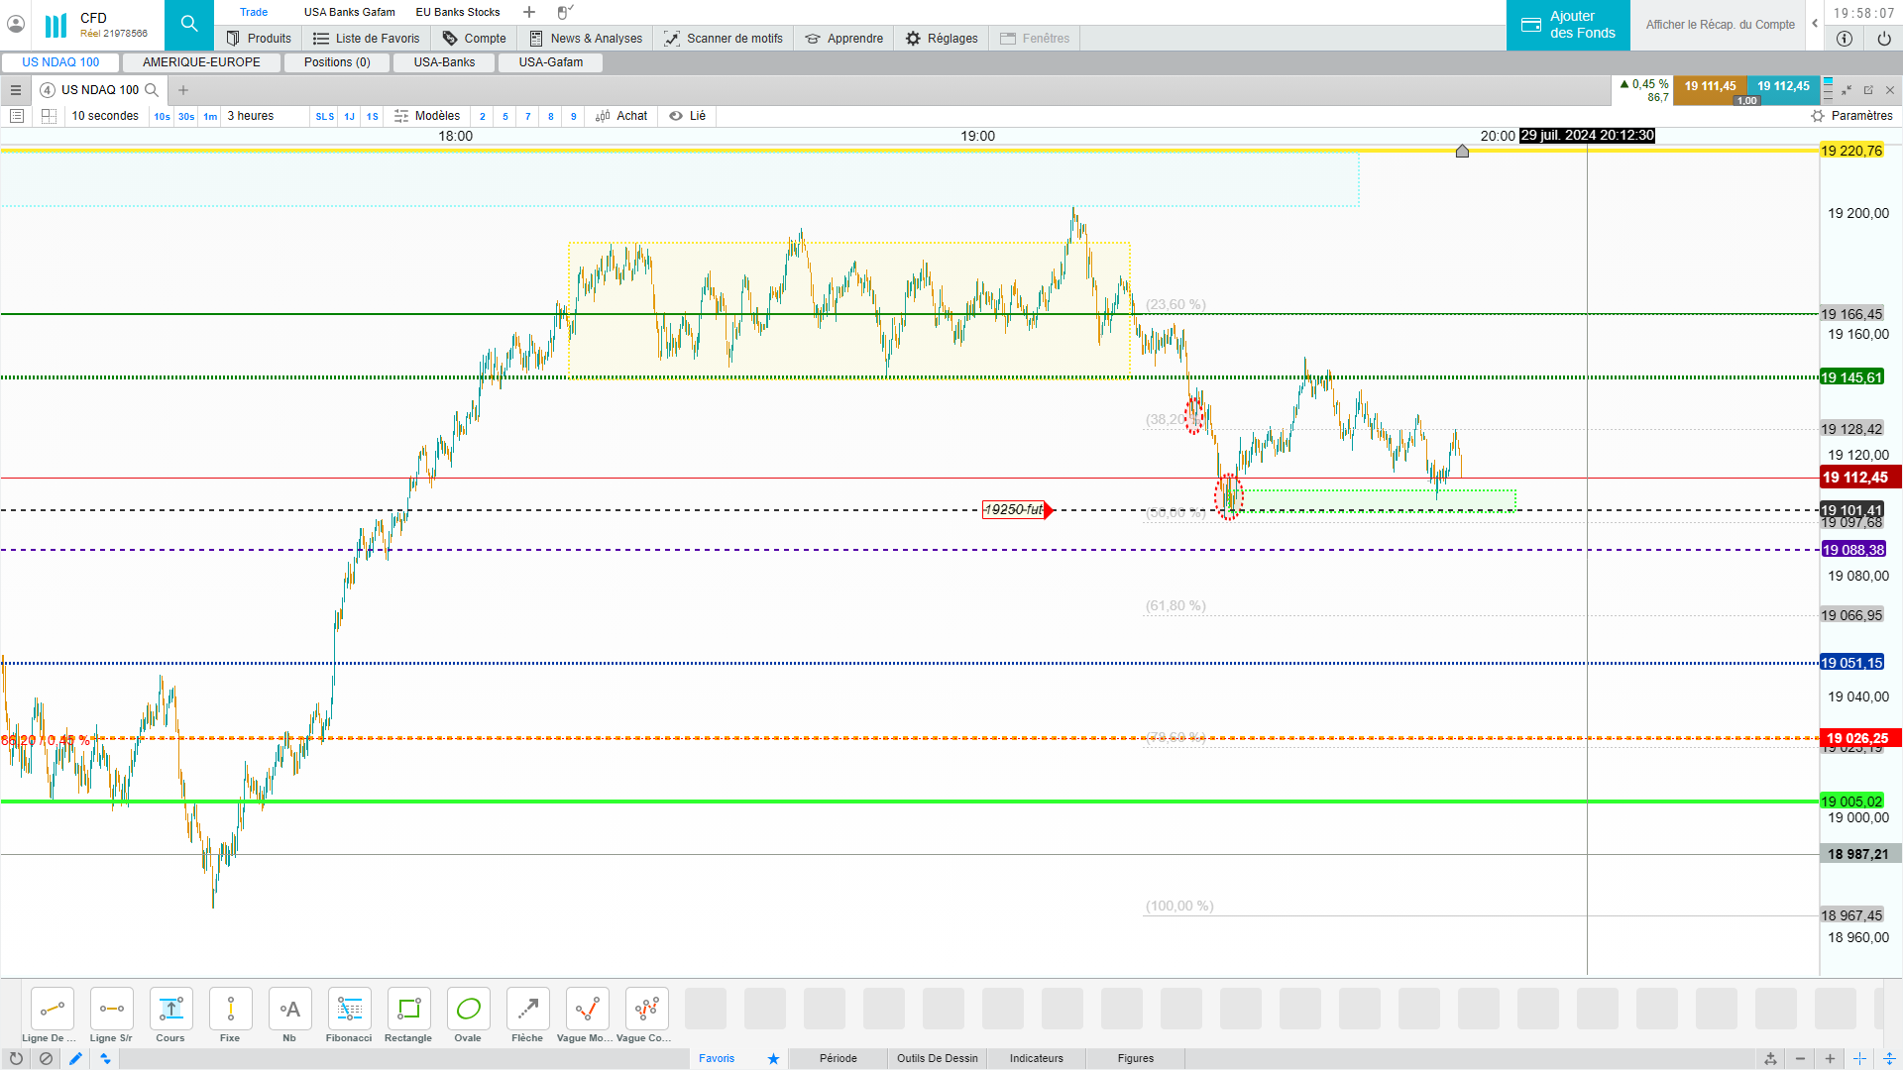Image resolution: width=1903 pixels, height=1070 pixels.
Task: Select the Rectangle drawing tool
Action: point(408,1010)
